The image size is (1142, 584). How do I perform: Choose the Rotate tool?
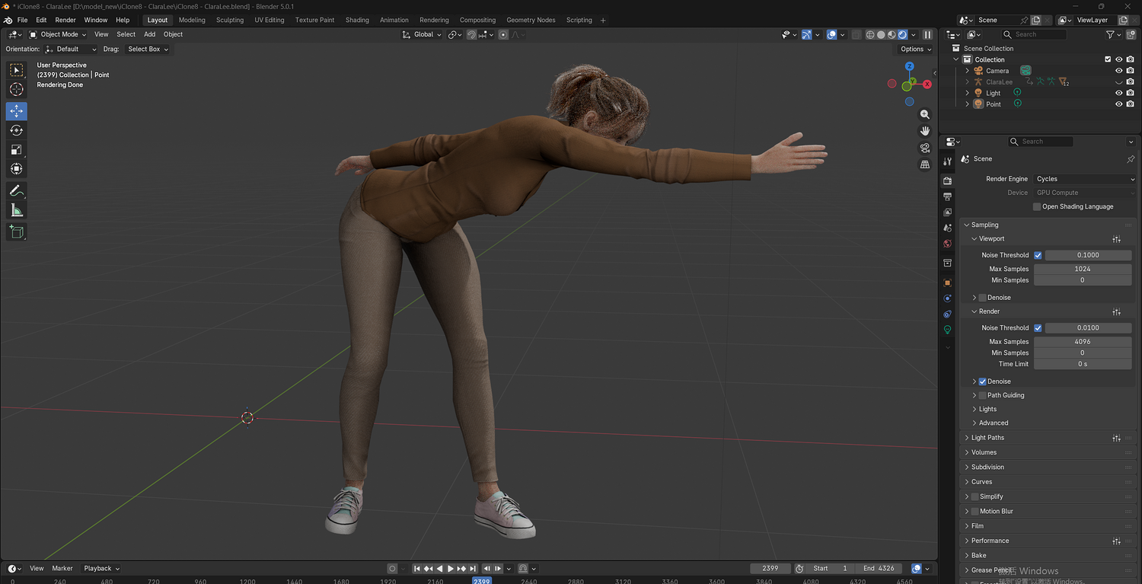tap(16, 130)
